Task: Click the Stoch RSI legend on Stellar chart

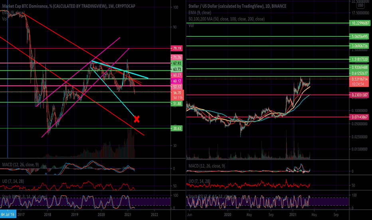Action: (x=211, y=197)
